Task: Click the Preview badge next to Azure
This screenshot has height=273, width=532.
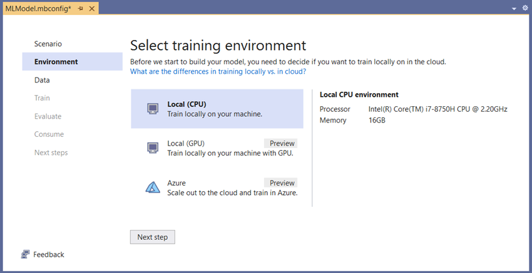Action: click(280, 183)
